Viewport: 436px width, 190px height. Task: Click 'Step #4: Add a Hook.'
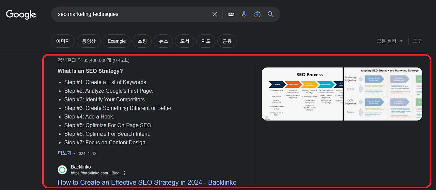click(x=89, y=116)
